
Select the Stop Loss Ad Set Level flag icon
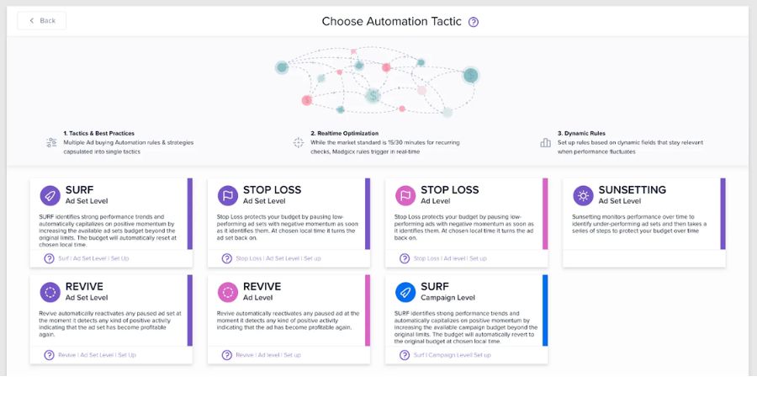[x=227, y=195]
